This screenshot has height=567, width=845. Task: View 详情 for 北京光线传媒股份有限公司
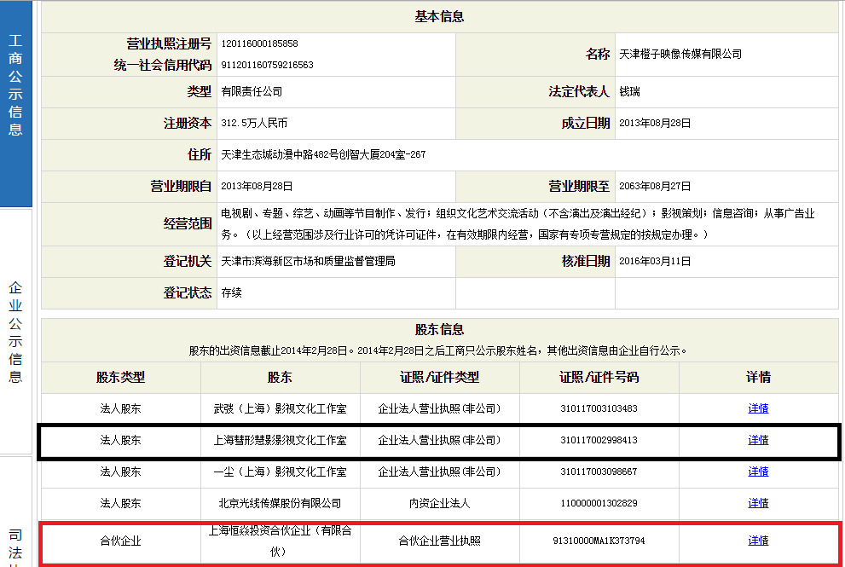pos(758,503)
